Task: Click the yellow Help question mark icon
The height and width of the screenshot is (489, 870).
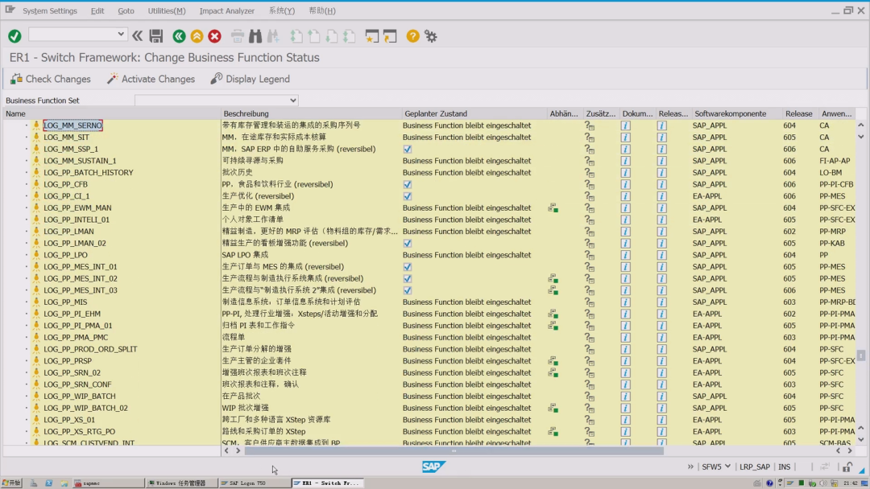Action: [412, 36]
